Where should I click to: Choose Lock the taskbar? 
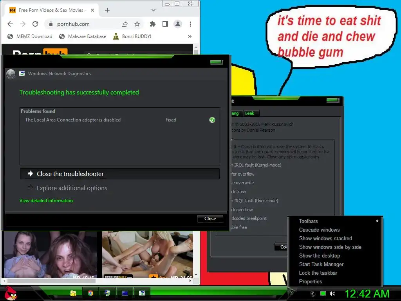pyautogui.click(x=335, y=273)
